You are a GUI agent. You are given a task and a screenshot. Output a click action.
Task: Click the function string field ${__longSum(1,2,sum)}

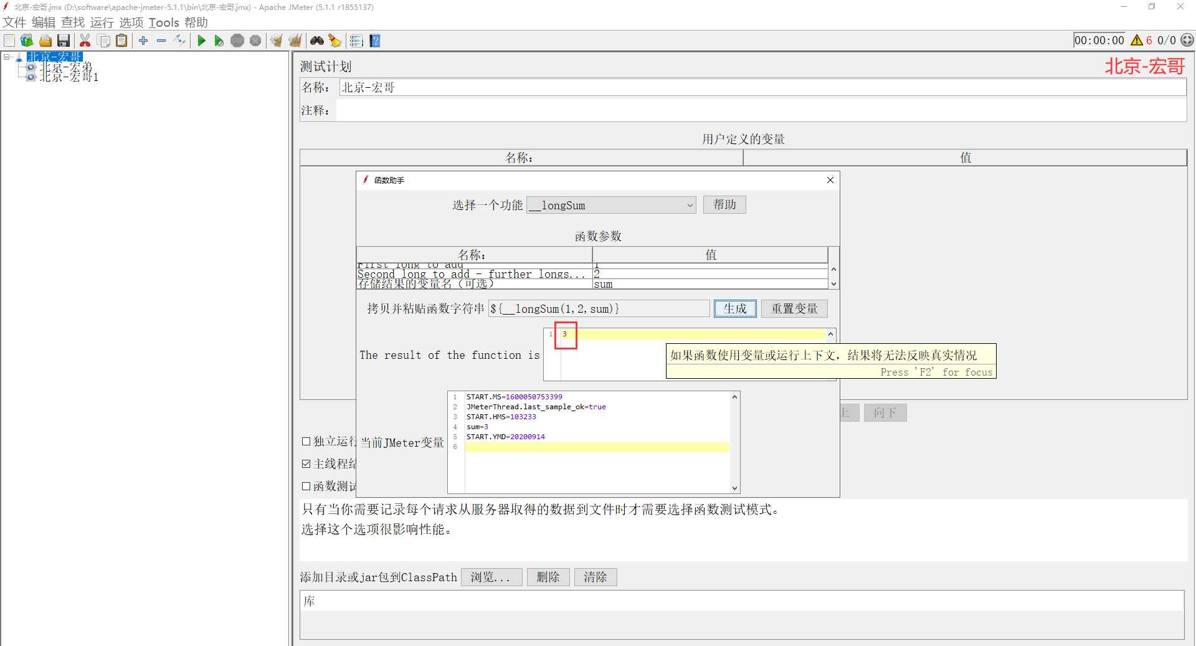[x=599, y=308]
